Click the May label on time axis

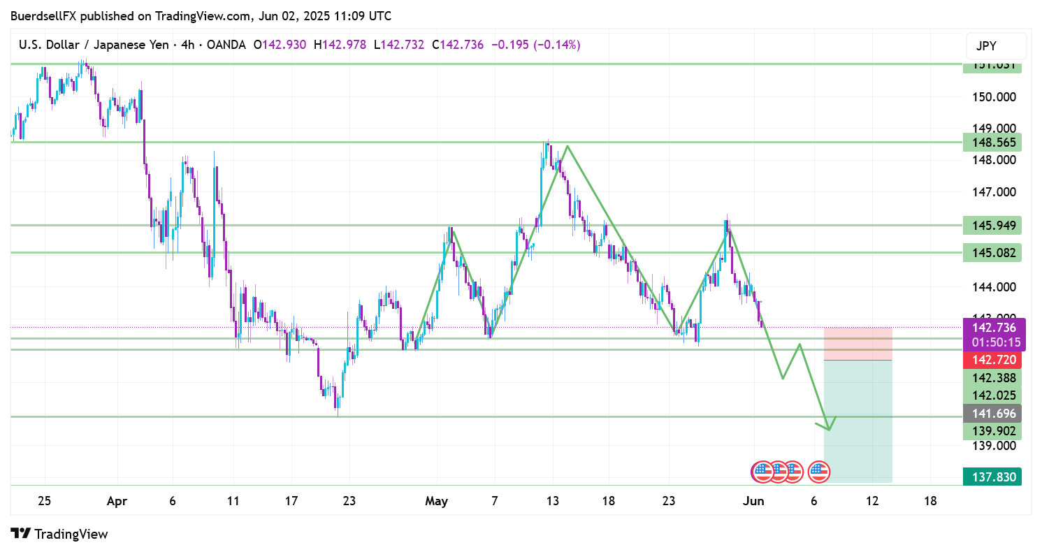point(436,501)
